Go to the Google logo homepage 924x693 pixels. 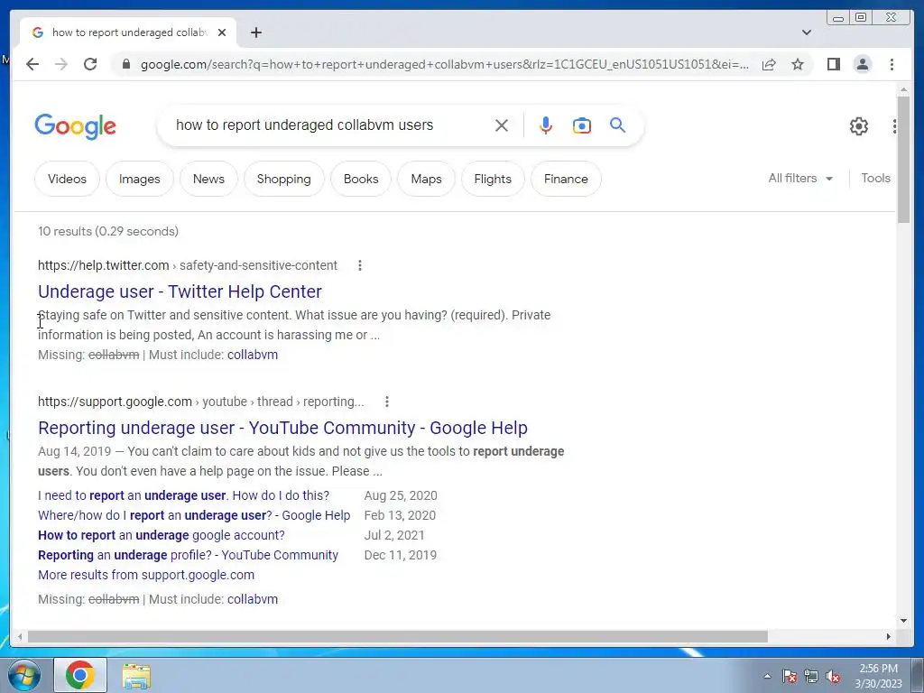(76, 126)
